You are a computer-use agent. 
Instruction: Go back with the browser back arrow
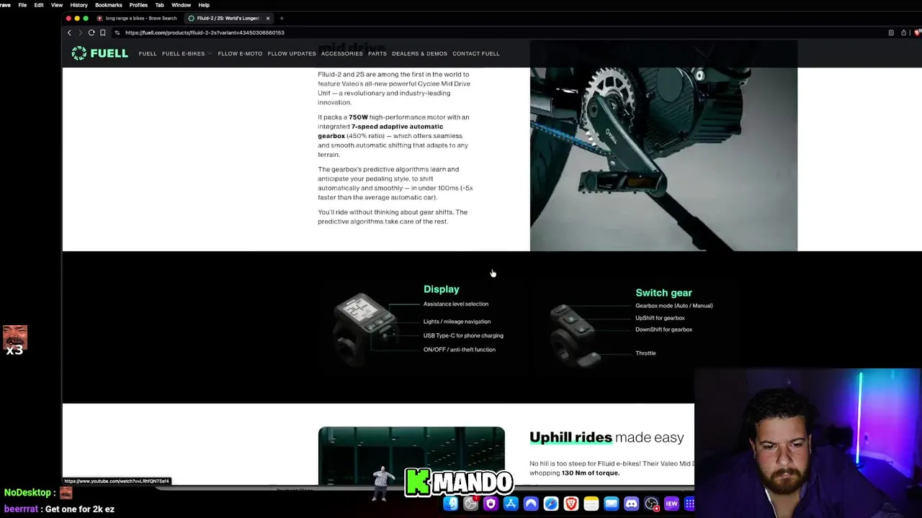(69, 32)
